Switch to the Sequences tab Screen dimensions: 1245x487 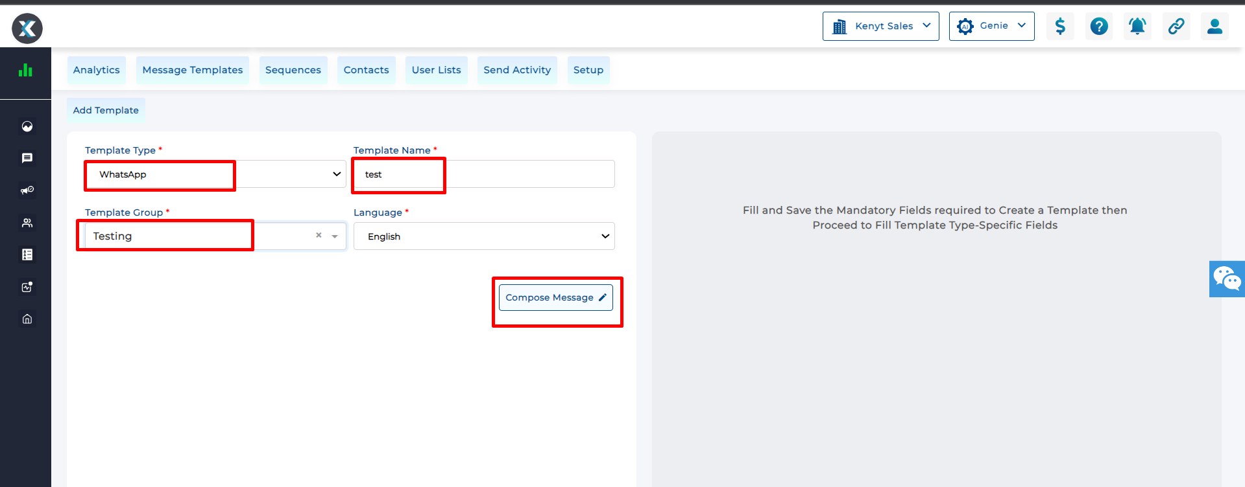pyautogui.click(x=293, y=70)
